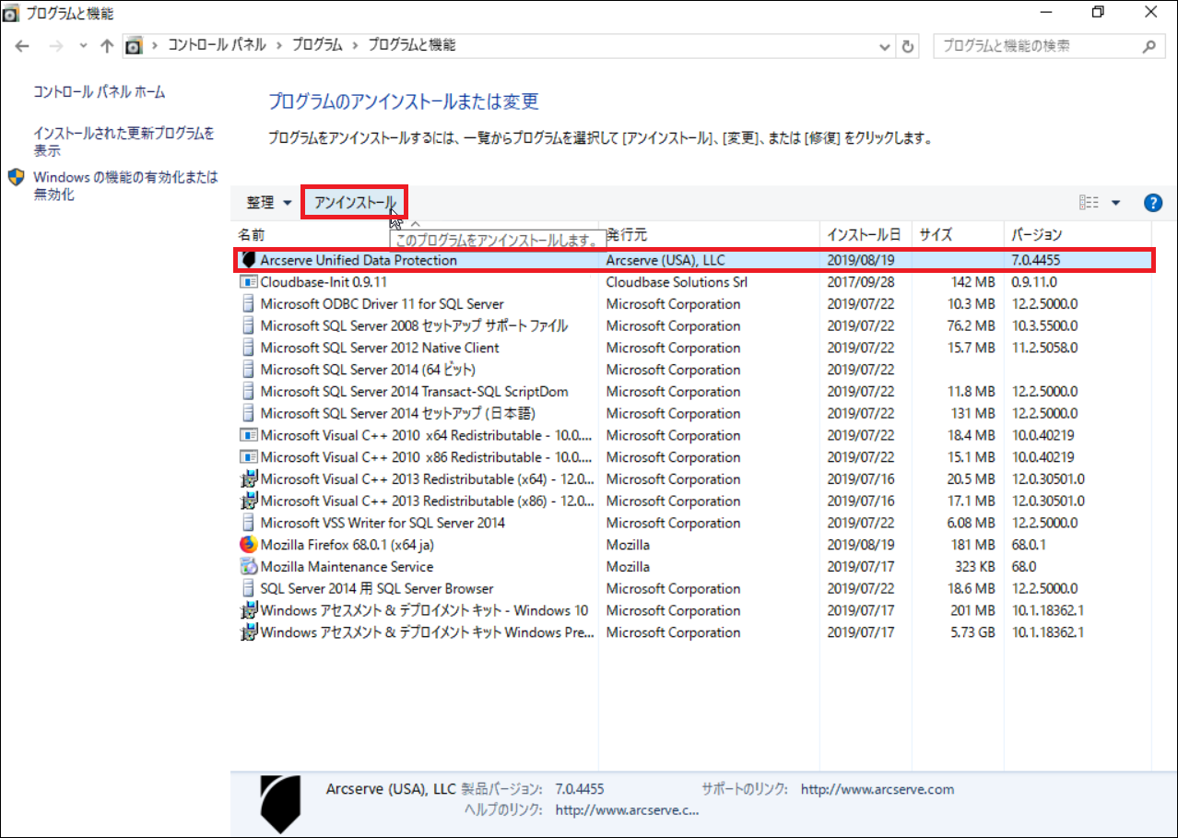Open the サポートのリンク arcserve.com URL
Screen dimensions: 1178x838
coord(878,789)
